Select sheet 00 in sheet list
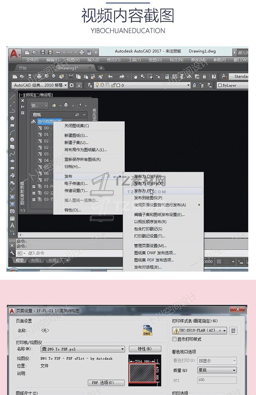The image size is (256, 395). tap(45, 128)
